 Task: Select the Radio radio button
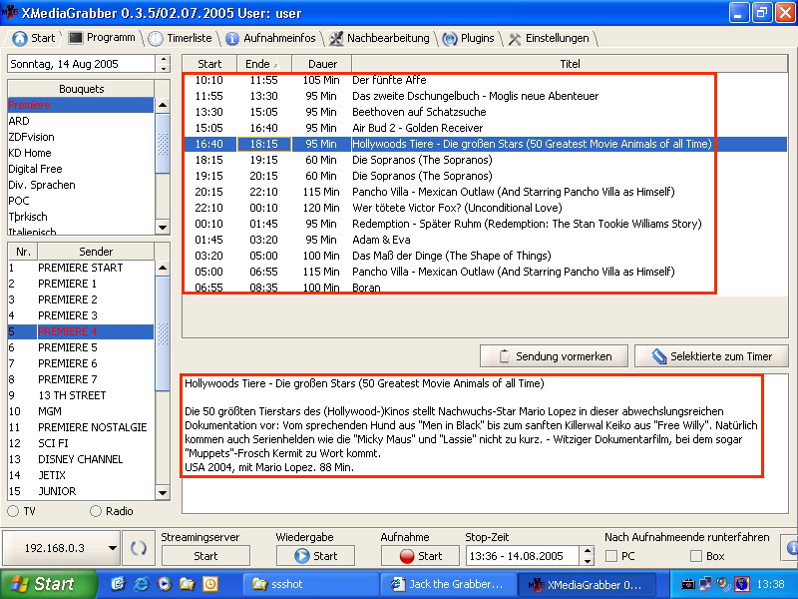[x=95, y=511]
